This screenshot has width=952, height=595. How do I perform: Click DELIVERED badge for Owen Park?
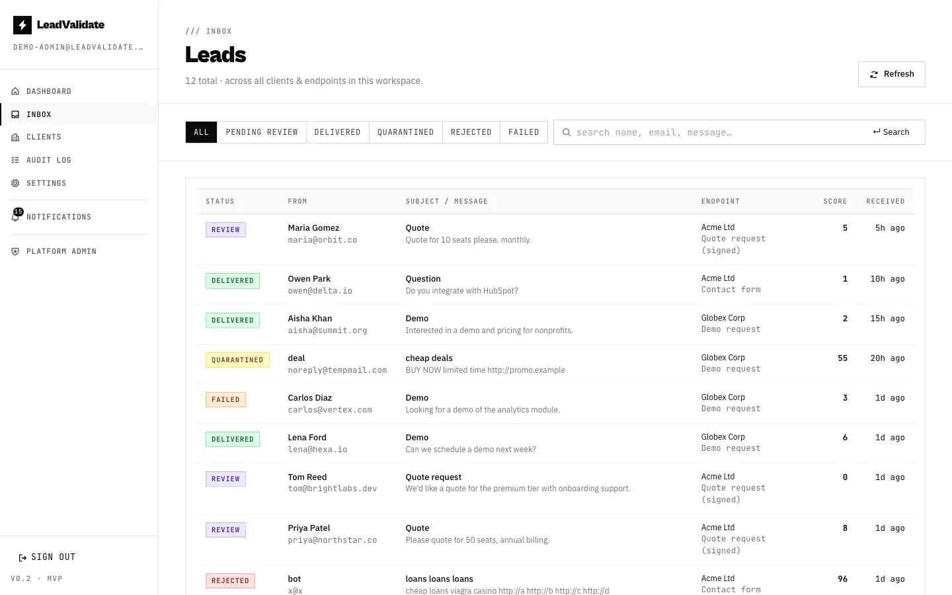pos(233,280)
